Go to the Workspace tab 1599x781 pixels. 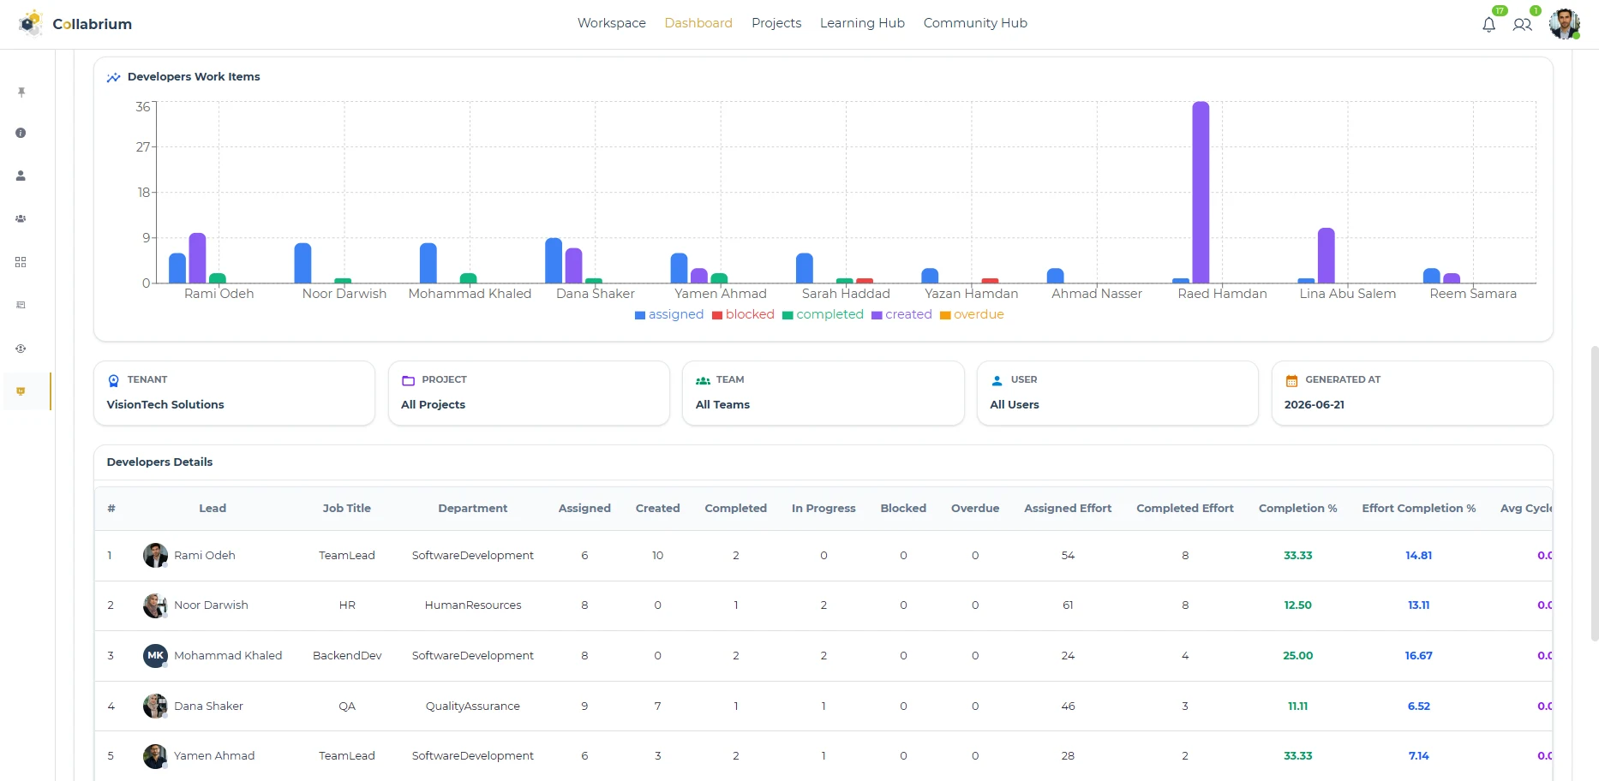[x=612, y=23]
